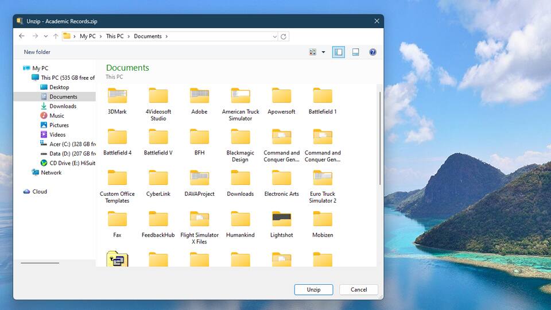Select Acer (C:) drive

(x=68, y=144)
